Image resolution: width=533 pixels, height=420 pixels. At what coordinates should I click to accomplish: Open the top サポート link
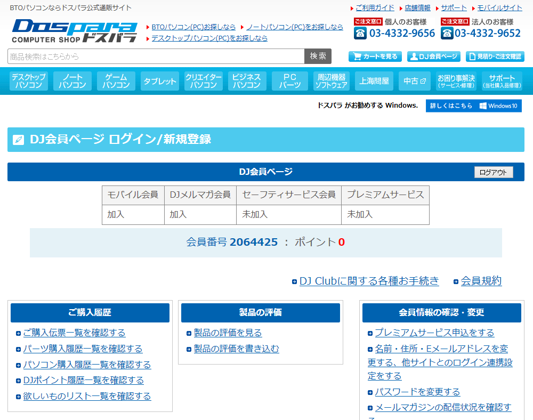click(454, 8)
